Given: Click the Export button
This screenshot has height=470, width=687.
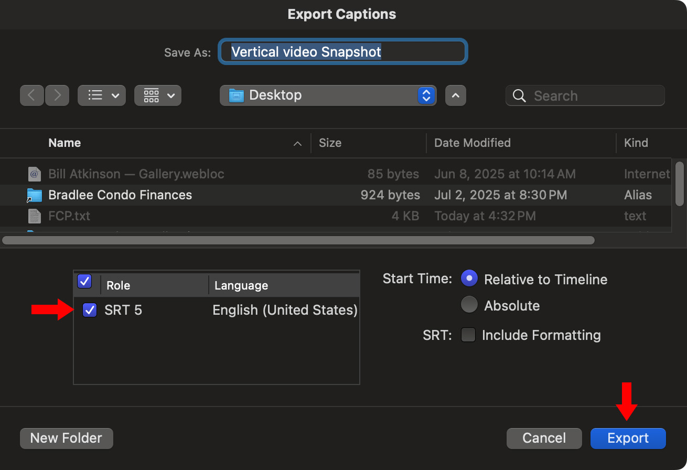Looking at the screenshot, I should pos(628,438).
